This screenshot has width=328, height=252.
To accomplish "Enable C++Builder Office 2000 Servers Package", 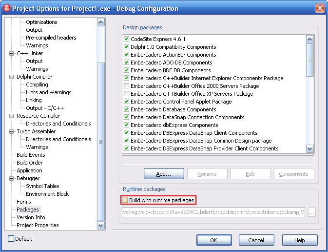I will point(126,86).
